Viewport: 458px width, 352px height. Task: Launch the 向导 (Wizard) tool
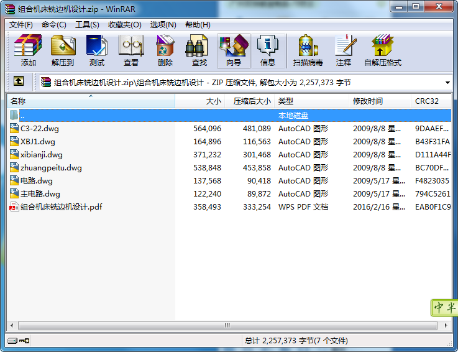tap(234, 50)
